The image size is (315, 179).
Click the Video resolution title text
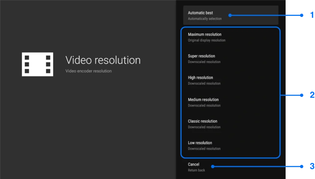pyautogui.click(x=103, y=60)
